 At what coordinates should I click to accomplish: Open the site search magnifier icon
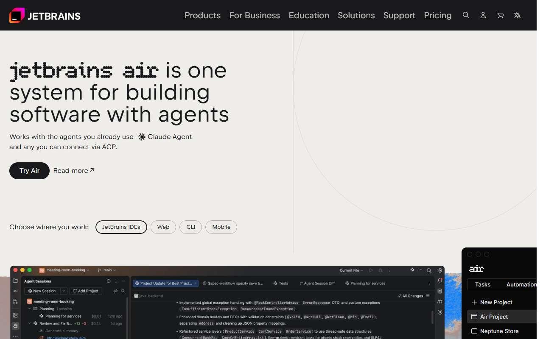click(x=466, y=15)
